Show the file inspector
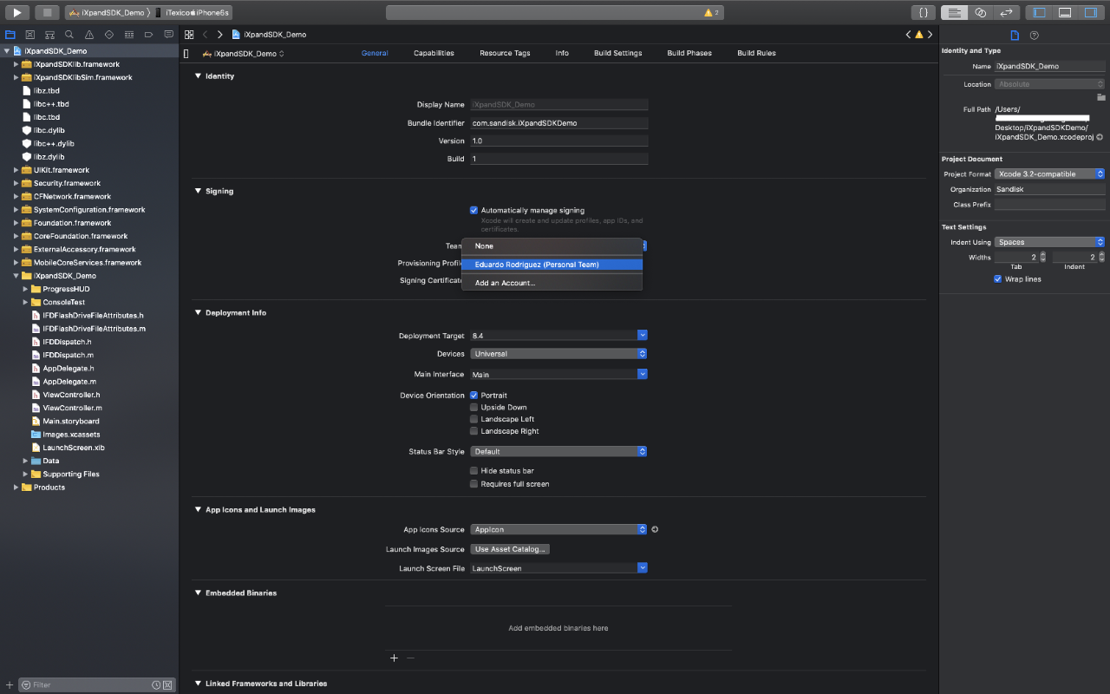The image size is (1110, 694). pyautogui.click(x=1015, y=35)
